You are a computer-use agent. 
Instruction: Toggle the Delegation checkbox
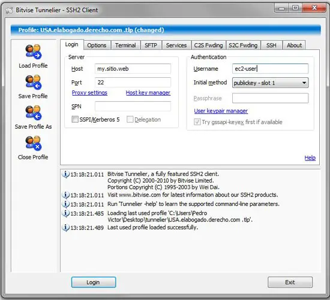coord(130,119)
